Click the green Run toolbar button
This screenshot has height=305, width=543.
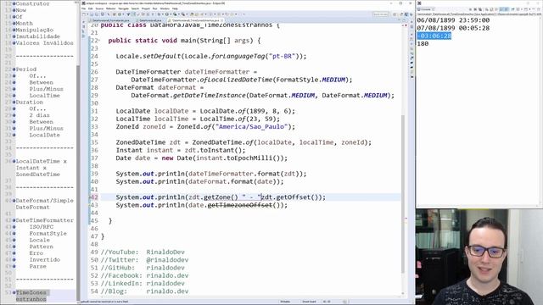click(167, 14)
